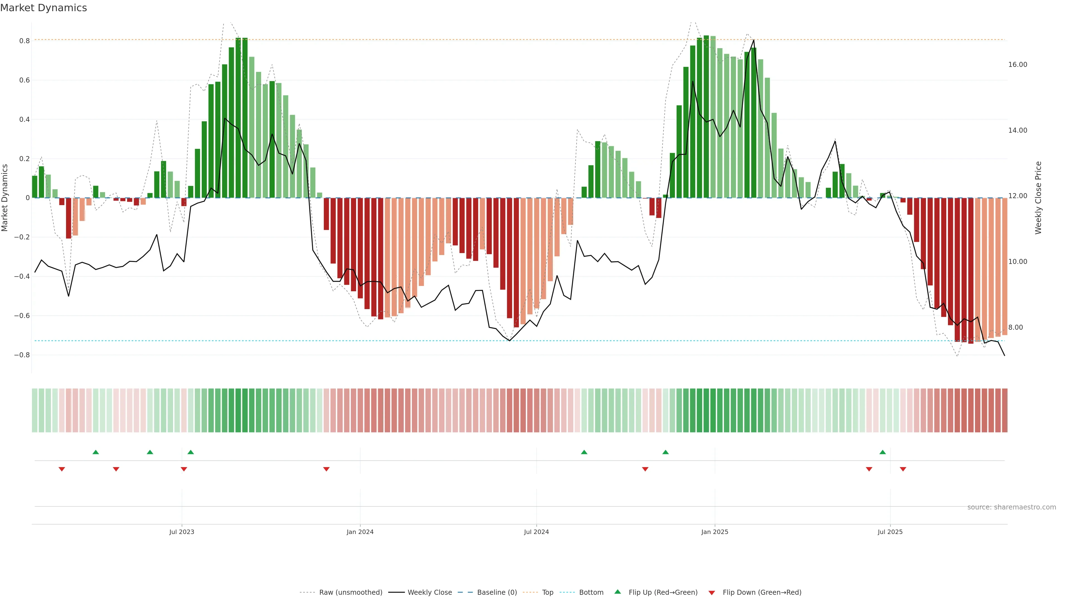Image resolution: width=1070 pixels, height=602 pixels.
Task: Click green flip-up marker right after Jul 2023
Action: [x=191, y=452]
